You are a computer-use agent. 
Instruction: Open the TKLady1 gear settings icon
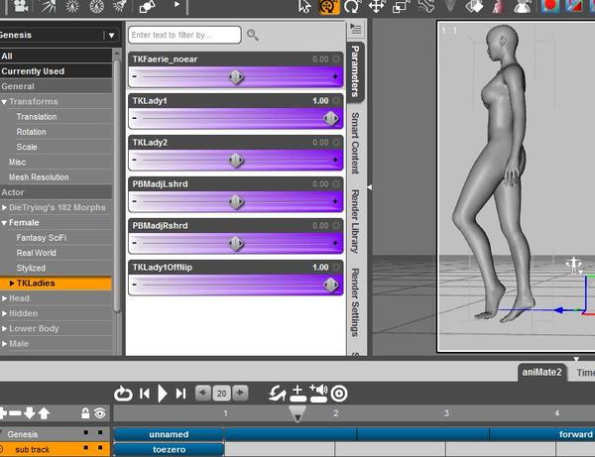point(336,101)
